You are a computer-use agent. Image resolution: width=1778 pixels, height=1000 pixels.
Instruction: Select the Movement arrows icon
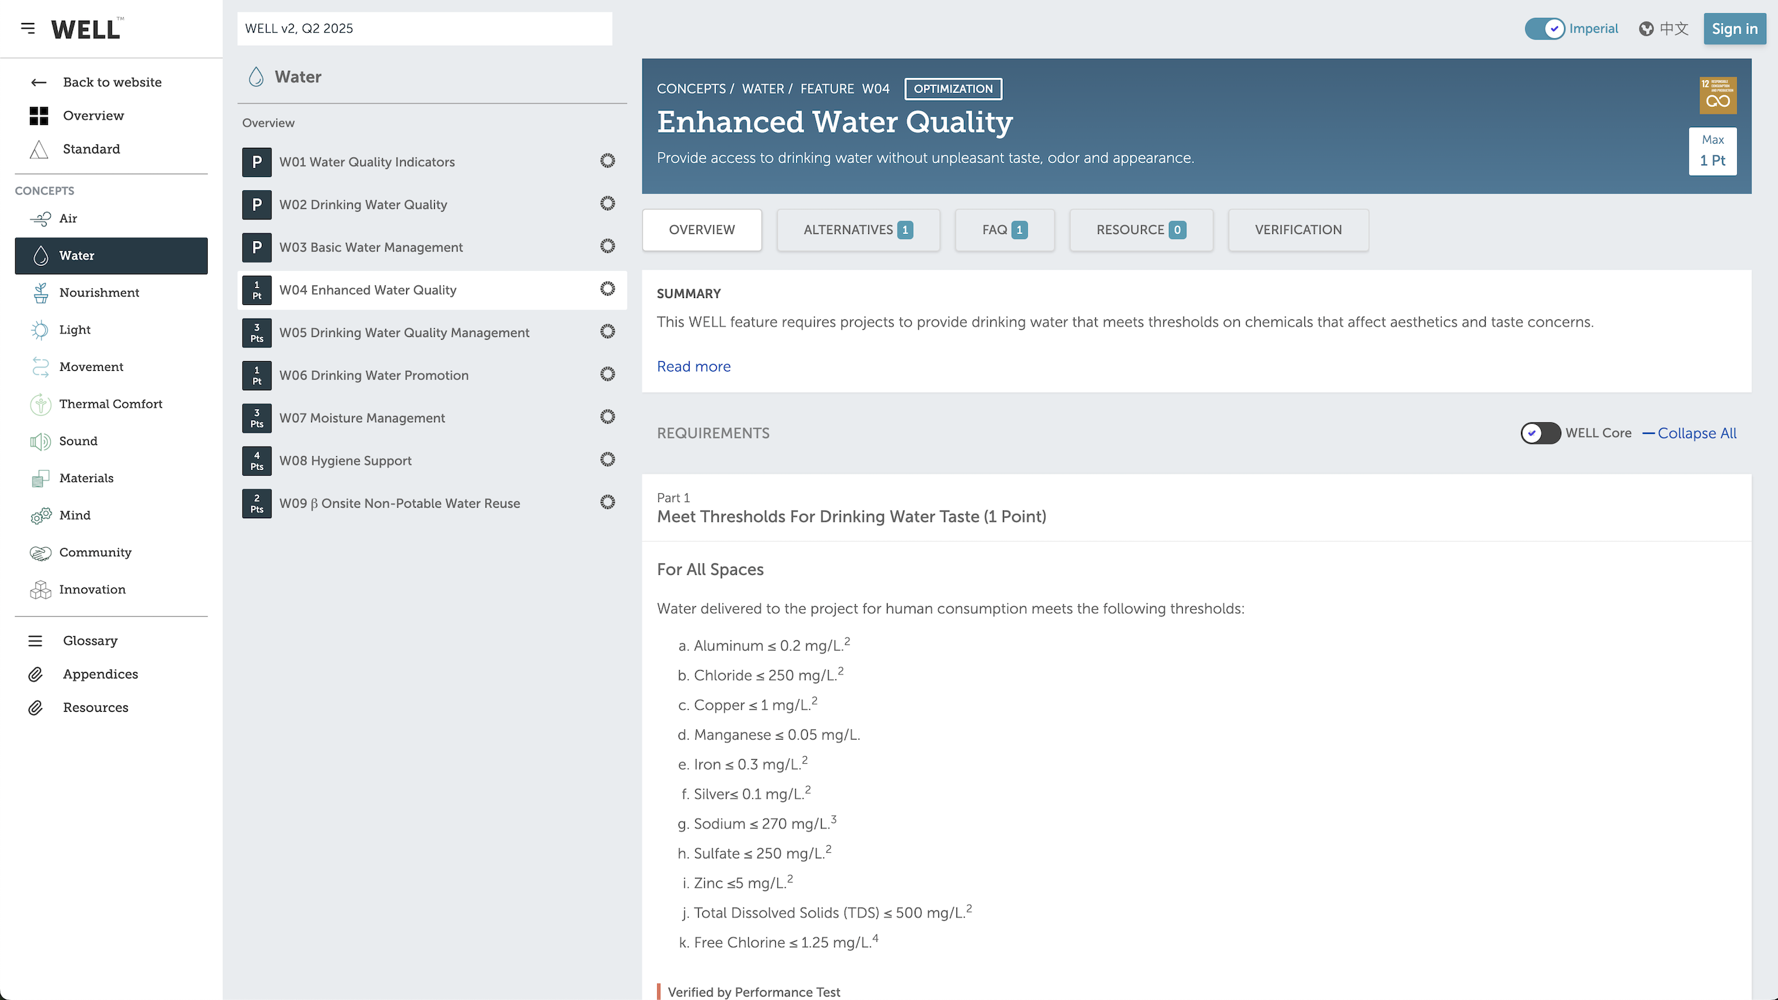click(x=40, y=367)
